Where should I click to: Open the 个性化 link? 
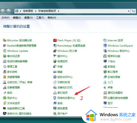coord(112,61)
